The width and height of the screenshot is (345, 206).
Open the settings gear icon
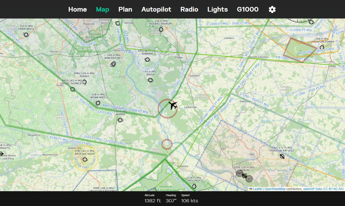[272, 9]
